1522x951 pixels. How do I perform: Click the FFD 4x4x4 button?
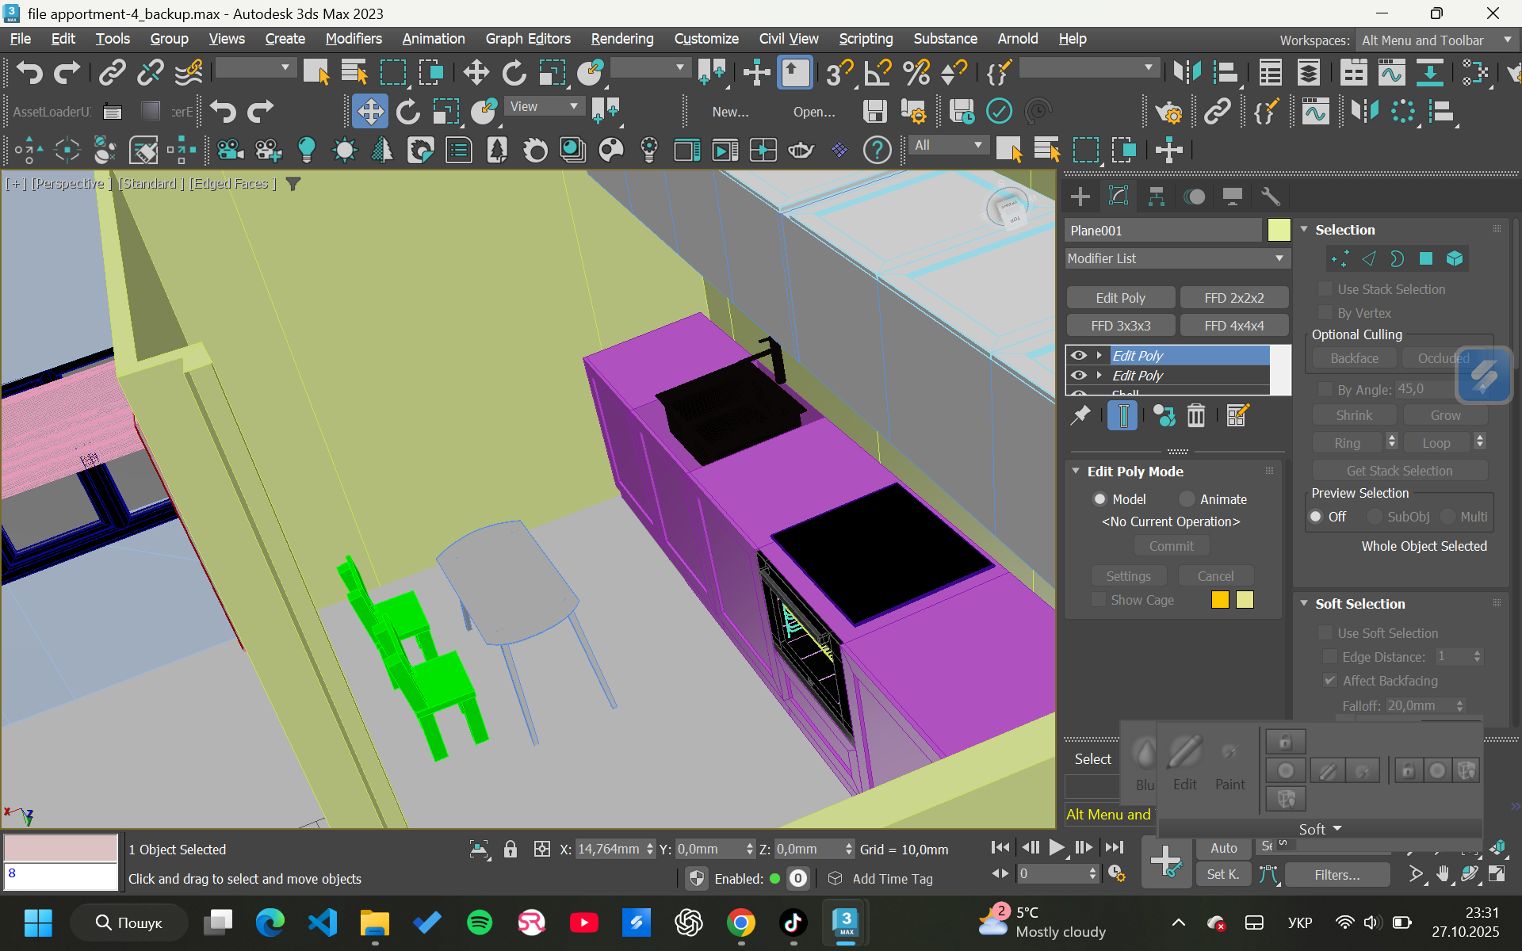(x=1234, y=326)
